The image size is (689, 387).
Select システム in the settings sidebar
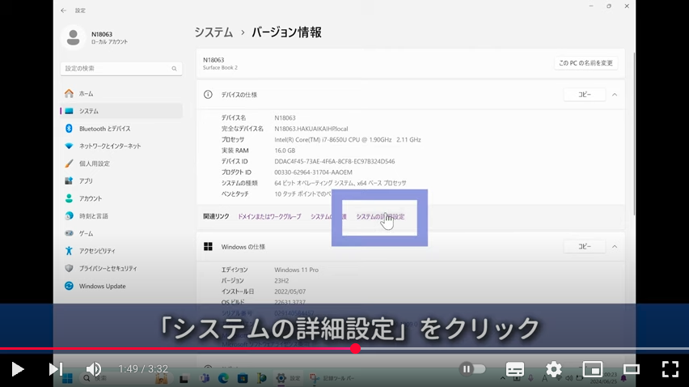click(x=120, y=111)
